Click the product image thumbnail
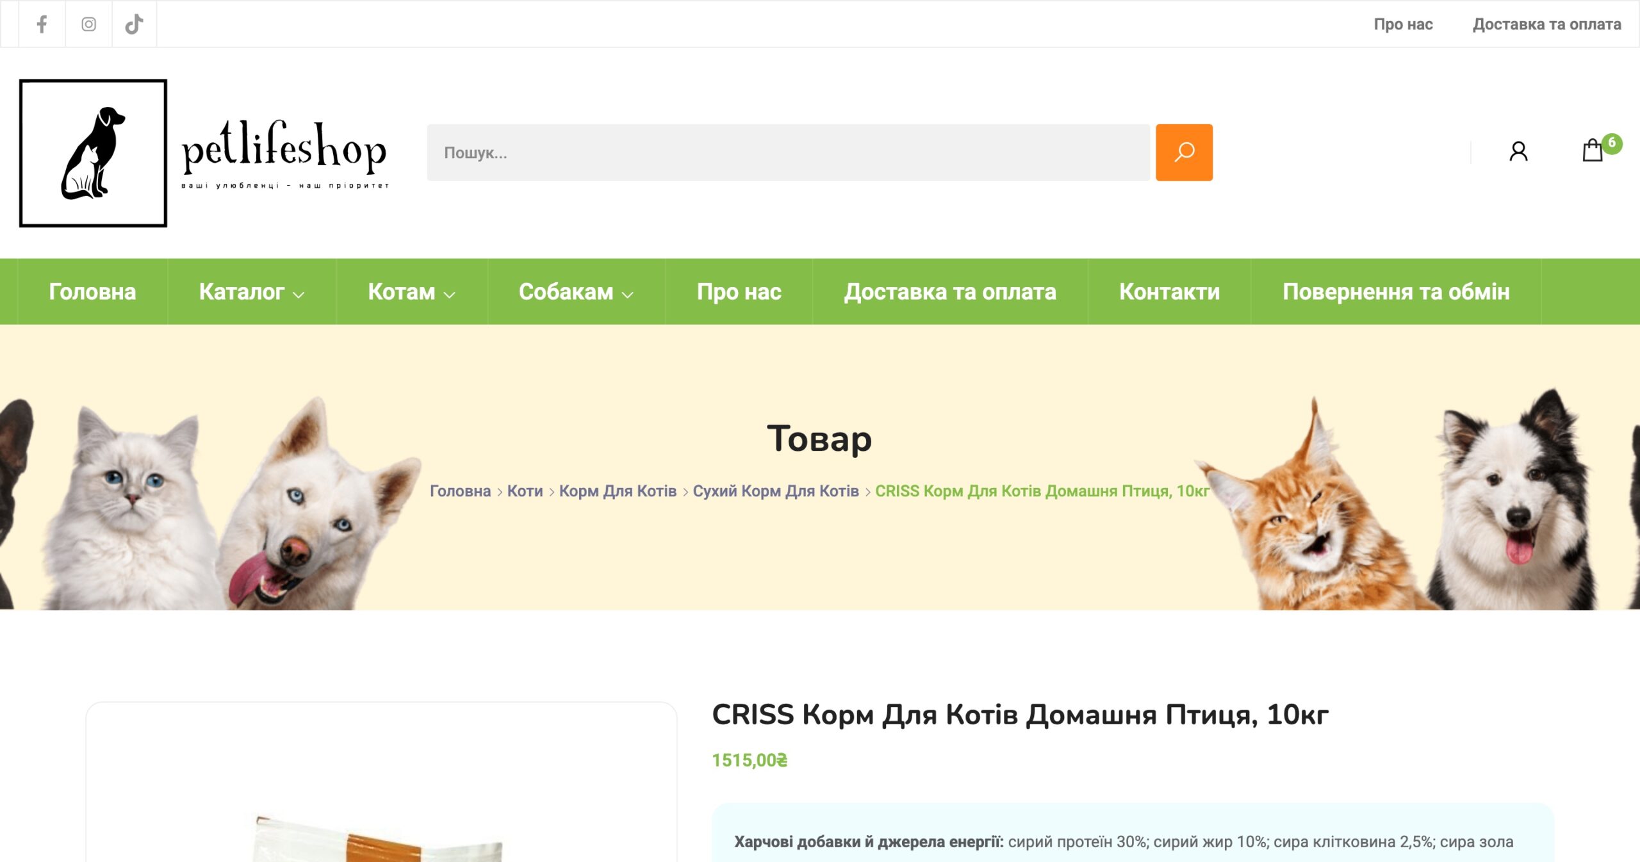The width and height of the screenshot is (1640, 862). (381, 782)
